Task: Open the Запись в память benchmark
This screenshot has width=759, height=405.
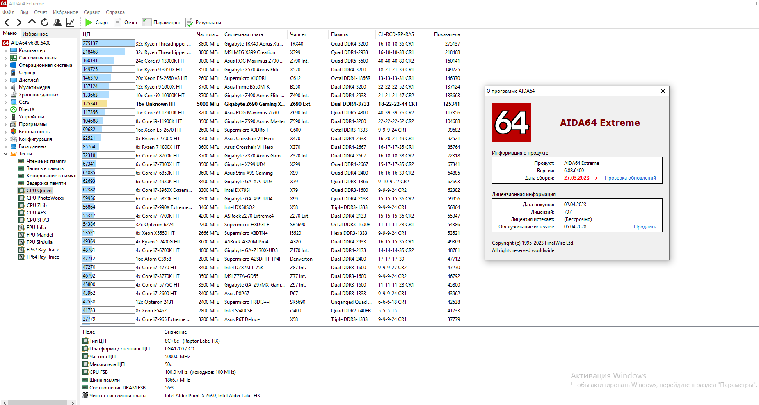Action: tap(45, 168)
